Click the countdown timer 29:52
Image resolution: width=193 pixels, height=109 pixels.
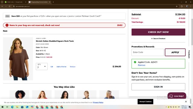[x=120, y=25]
